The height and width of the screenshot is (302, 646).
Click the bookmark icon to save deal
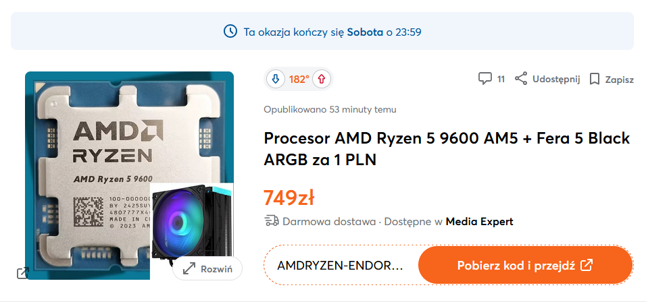[595, 79]
